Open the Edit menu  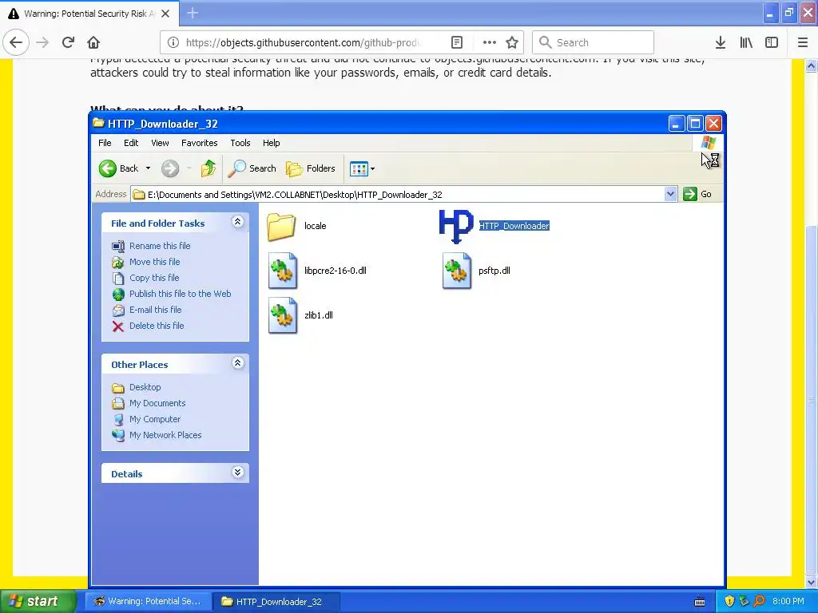pos(131,143)
